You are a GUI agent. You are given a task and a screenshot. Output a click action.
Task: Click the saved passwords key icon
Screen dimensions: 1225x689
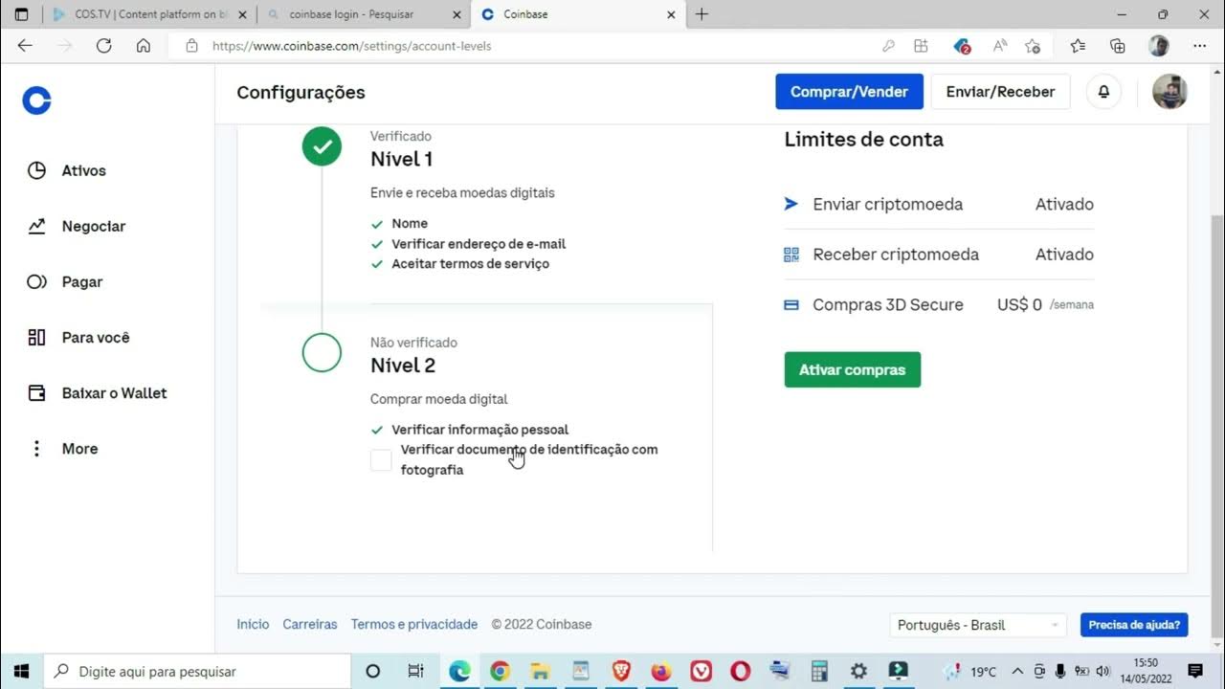888,45
